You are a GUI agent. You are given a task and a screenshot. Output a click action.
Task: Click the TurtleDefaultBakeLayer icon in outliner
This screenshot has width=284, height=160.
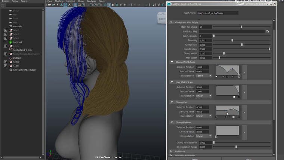pyautogui.click(x=10, y=70)
